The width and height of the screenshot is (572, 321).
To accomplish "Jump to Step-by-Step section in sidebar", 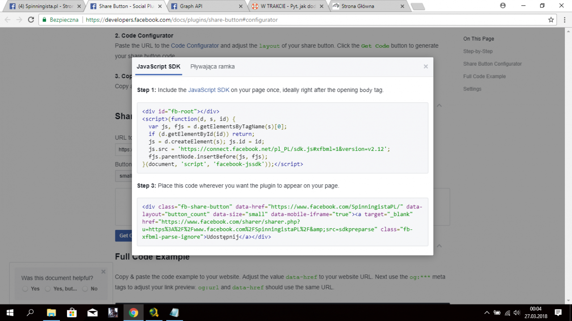I will pos(478,51).
